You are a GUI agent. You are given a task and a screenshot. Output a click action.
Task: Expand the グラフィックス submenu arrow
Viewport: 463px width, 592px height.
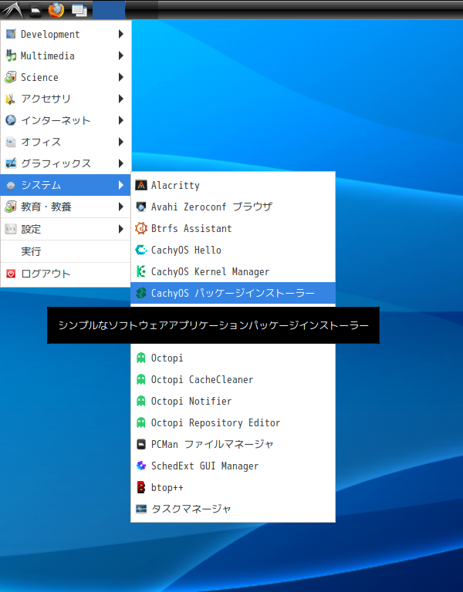(121, 163)
